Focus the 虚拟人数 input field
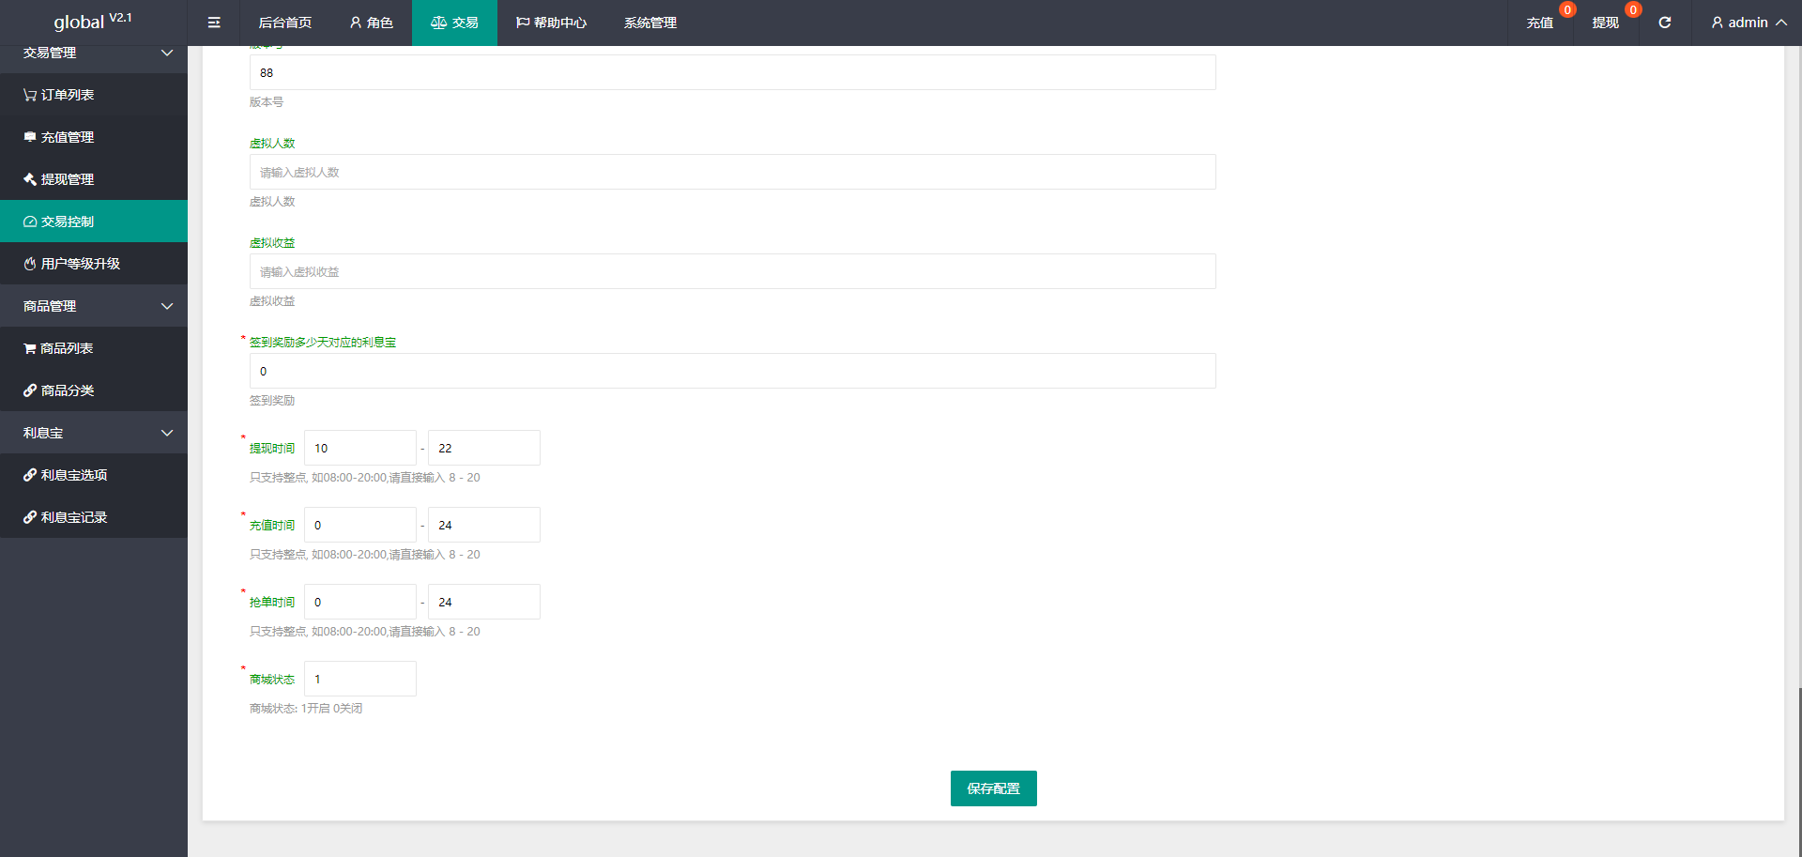 pos(733,172)
